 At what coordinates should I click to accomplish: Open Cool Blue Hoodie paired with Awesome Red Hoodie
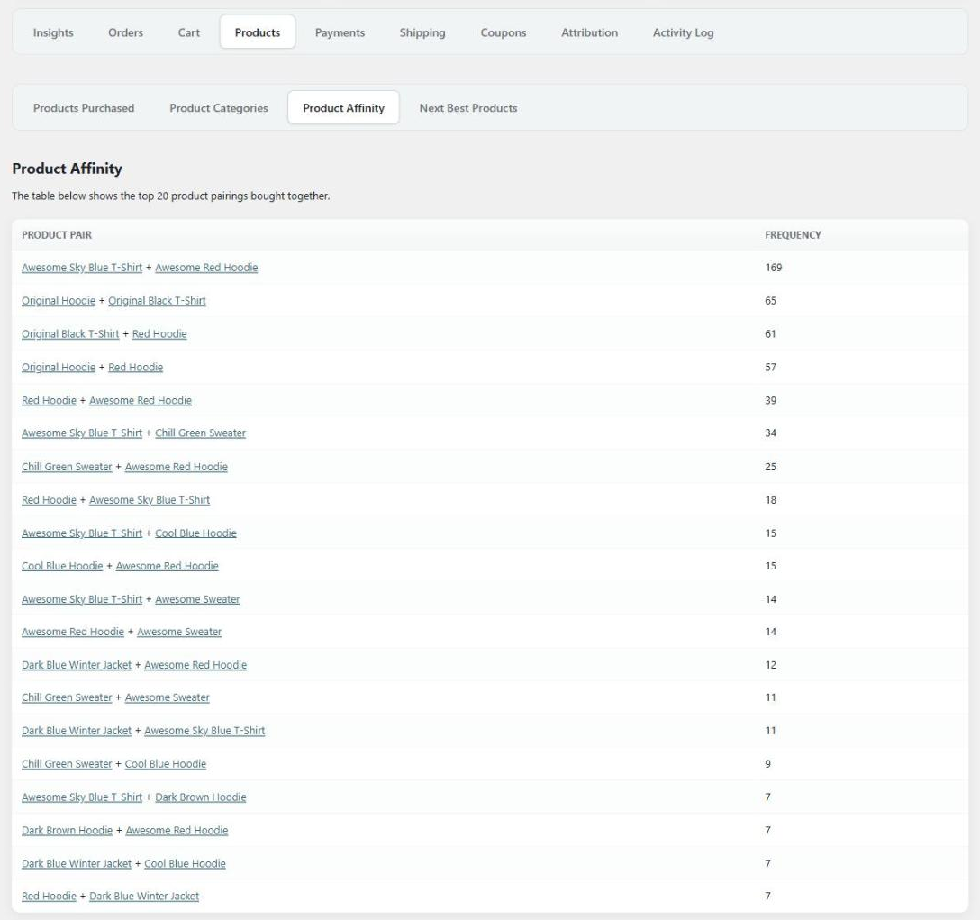tap(62, 566)
